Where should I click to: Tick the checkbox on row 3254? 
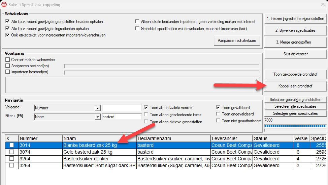[12, 159]
